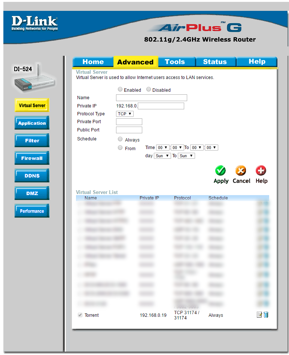Open the DMZ sidebar section
Screen dimensions: 289x355
tap(32, 193)
